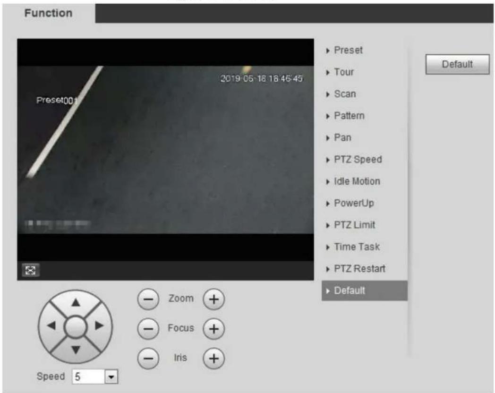Click the Zoom label
Image resolution: width=495 pixels, height=393 pixels.
(x=181, y=299)
